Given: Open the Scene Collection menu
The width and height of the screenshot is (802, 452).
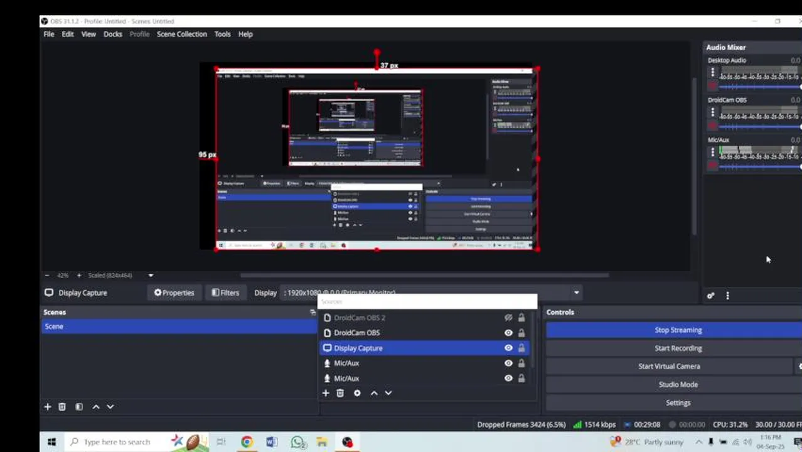Looking at the screenshot, I should tap(182, 34).
